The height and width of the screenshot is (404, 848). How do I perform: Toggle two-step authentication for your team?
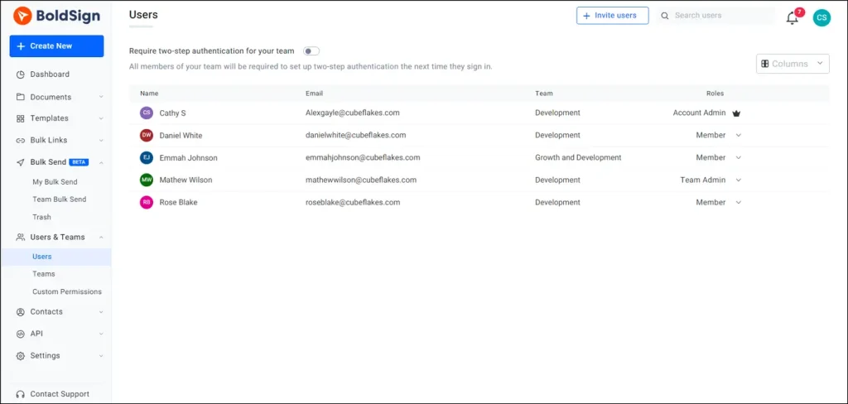click(311, 51)
